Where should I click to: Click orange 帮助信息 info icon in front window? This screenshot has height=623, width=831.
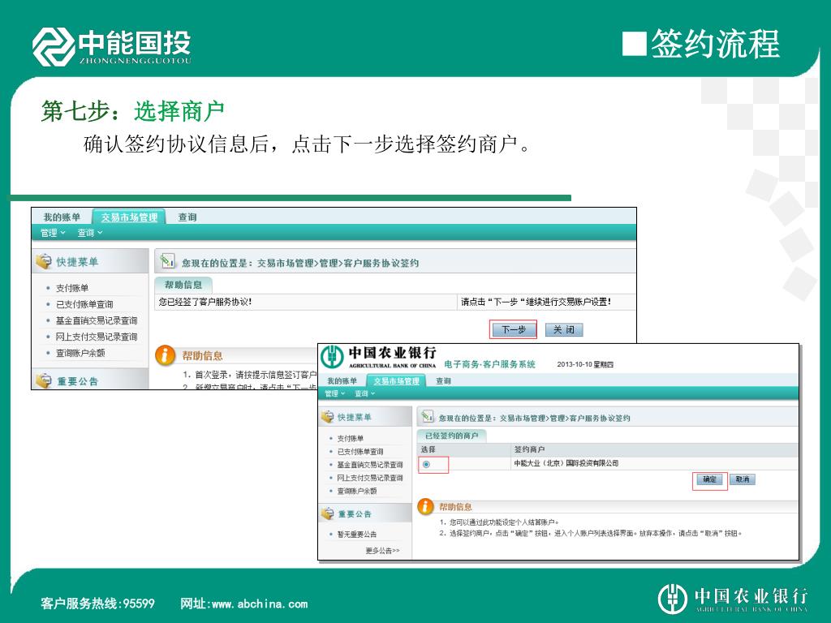point(425,506)
